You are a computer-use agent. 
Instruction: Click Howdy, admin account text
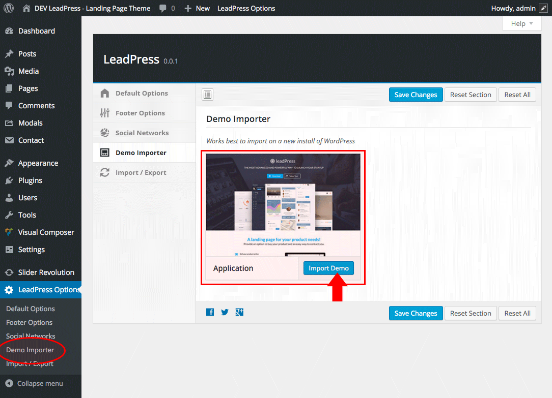coord(513,9)
